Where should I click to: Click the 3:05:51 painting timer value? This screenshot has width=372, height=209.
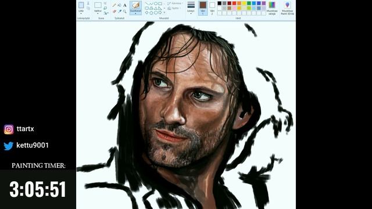(x=37, y=189)
